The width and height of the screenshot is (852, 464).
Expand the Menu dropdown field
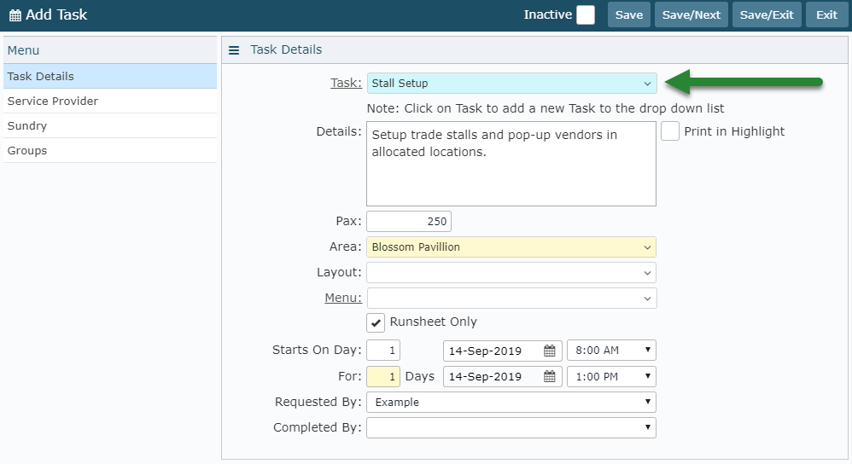coord(512,298)
